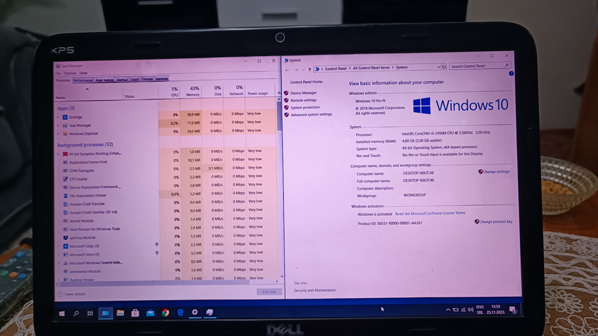Viewport: 598px width, 336px height.
Task: Click the Advanced system settings shield icon
Action: [x=286, y=114]
